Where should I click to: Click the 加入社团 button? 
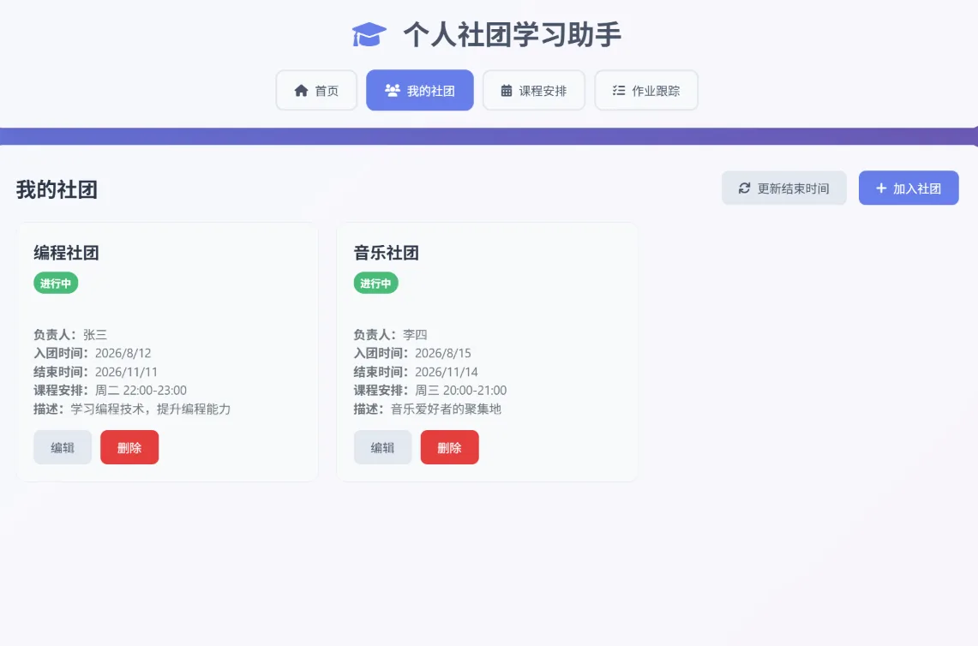point(909,188)
